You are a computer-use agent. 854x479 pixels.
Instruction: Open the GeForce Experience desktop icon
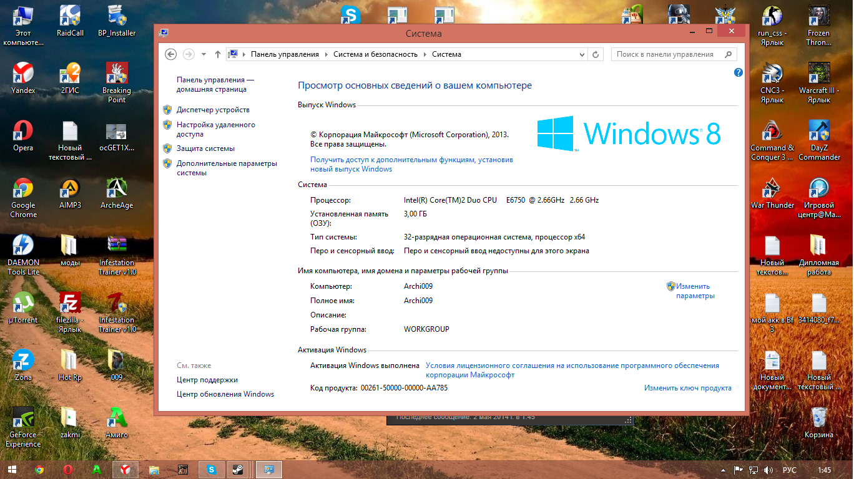[x=23, y=427]
